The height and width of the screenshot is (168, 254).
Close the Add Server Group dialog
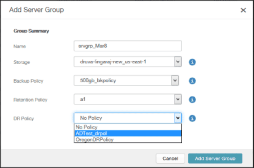pos(243,10)
